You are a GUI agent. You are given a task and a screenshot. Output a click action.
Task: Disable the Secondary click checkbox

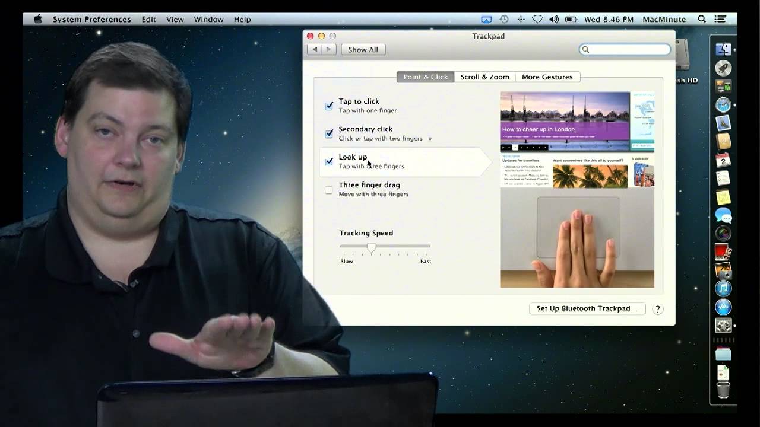pos(329,134)
